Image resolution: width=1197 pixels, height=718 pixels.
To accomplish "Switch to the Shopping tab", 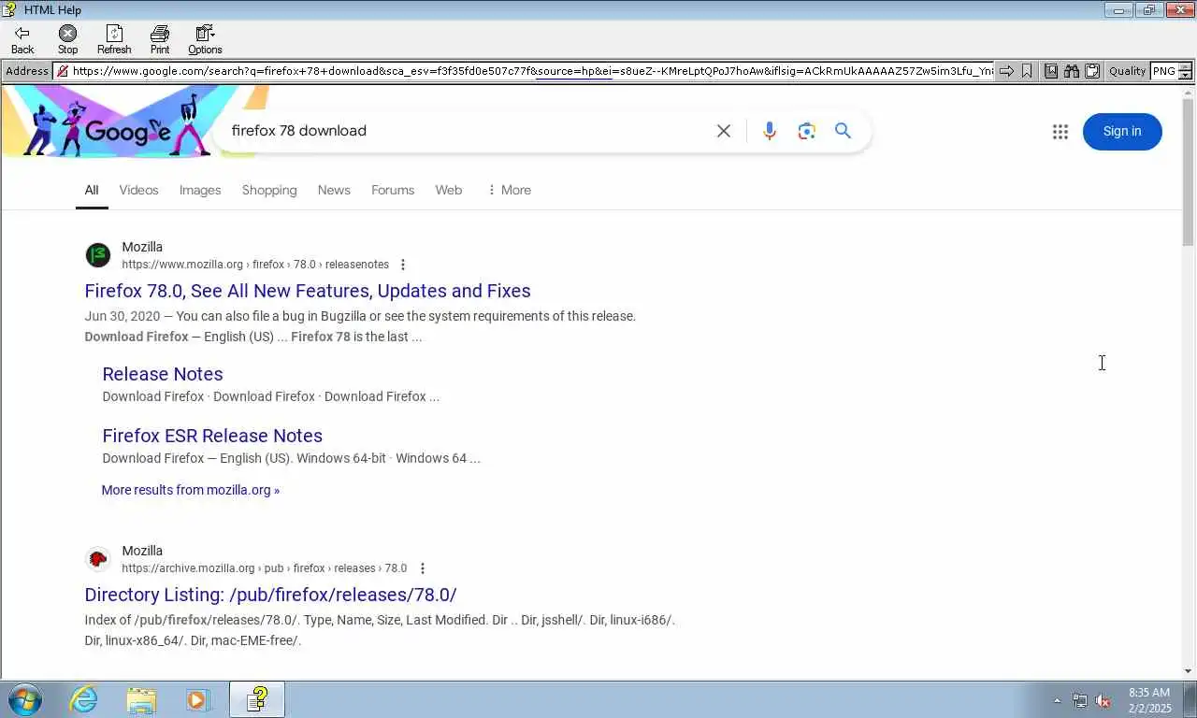I will coord(269,191).
